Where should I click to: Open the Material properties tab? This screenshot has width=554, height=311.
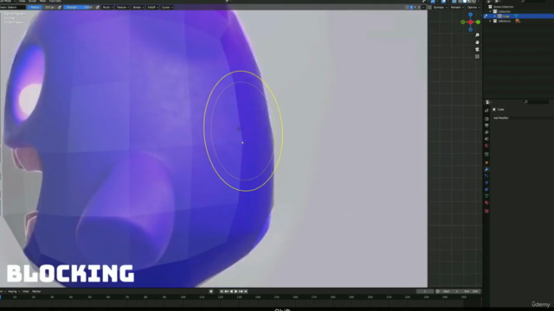point(486,203)
